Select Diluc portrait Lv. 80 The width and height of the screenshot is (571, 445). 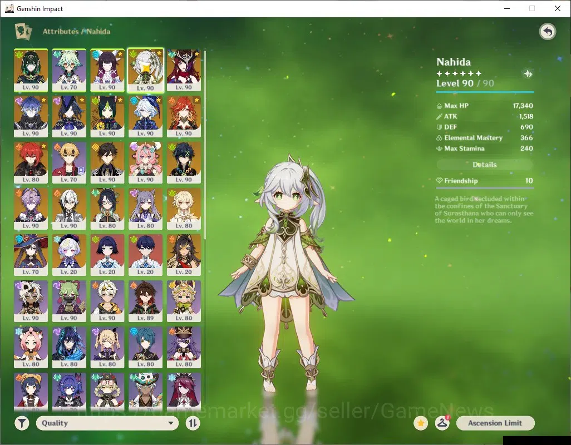31,162
